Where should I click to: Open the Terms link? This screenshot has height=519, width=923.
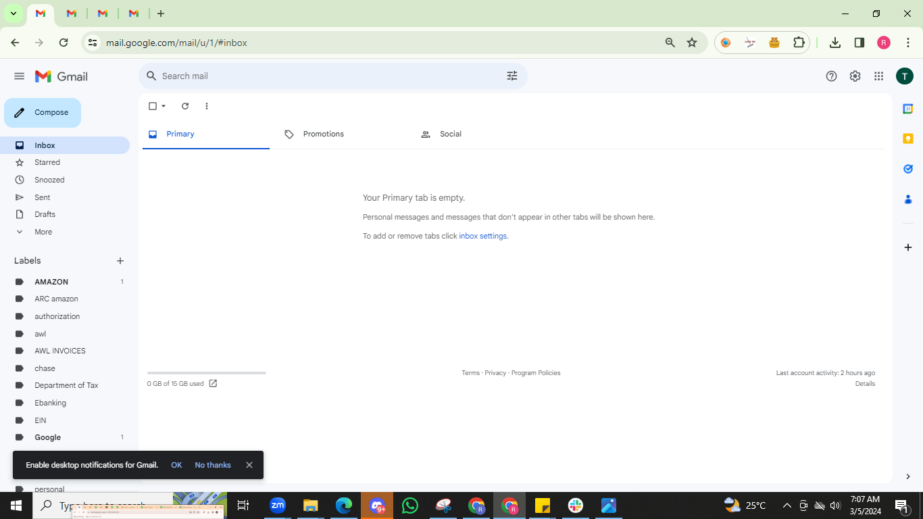(471, 373)
